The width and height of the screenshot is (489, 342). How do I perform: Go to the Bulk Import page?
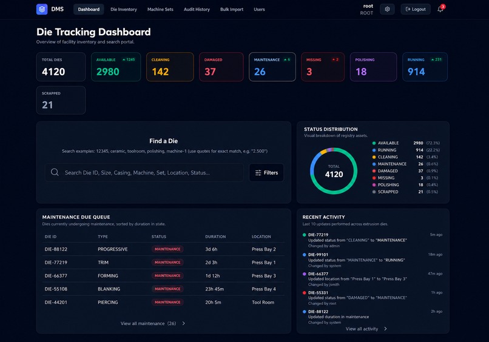(x=232, y=9)
